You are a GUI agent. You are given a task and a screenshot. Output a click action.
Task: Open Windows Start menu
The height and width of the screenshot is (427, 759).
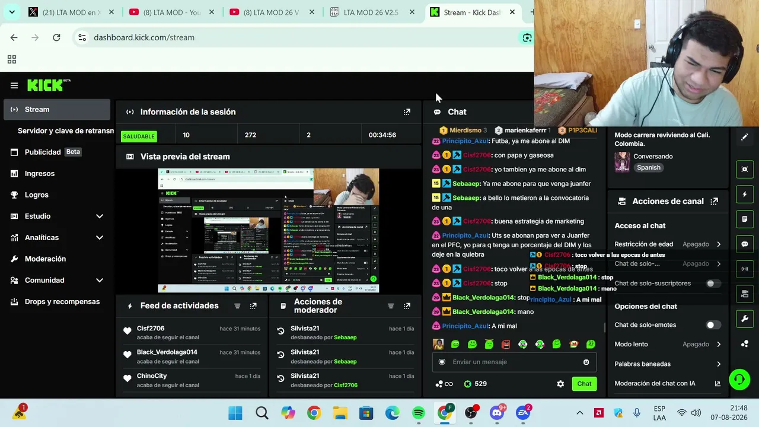pos(235,413)
